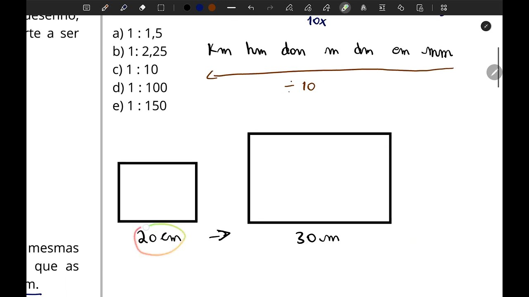Toggle the active laser pointer tool
529x297 pixels.
tap(345, 8)
